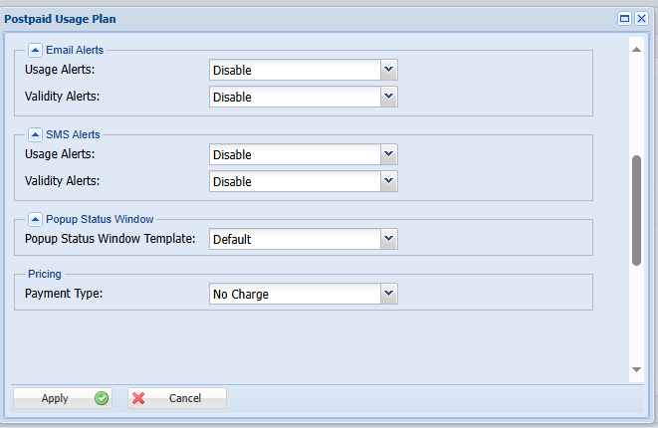Click the scrollbar up arrow
Screen dimensions: 658x428
636,47
